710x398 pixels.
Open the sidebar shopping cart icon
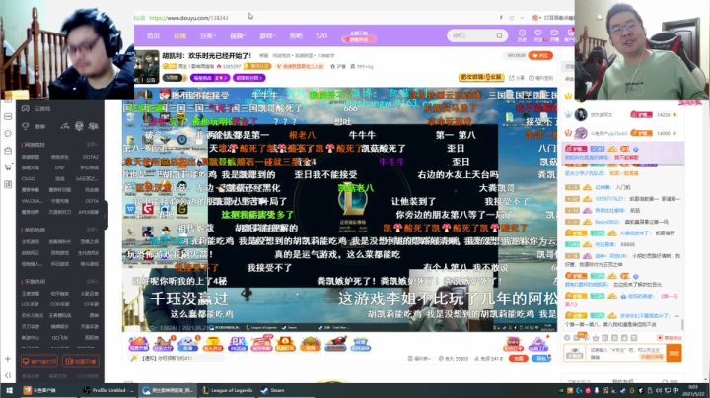click(8, 167)
